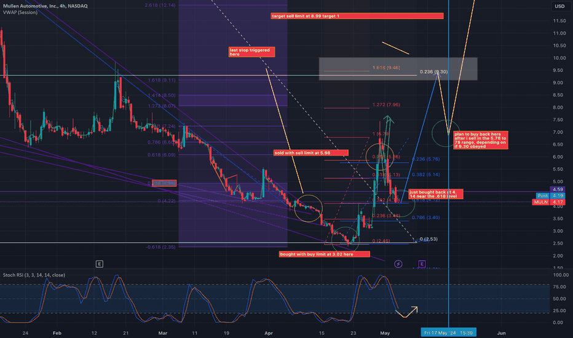Screen dimensions: 573x338
Task: Click the Mar label on time axis
Action: 163,333
